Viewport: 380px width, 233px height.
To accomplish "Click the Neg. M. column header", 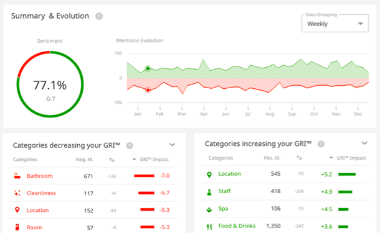I will click(x=85, y=159).
